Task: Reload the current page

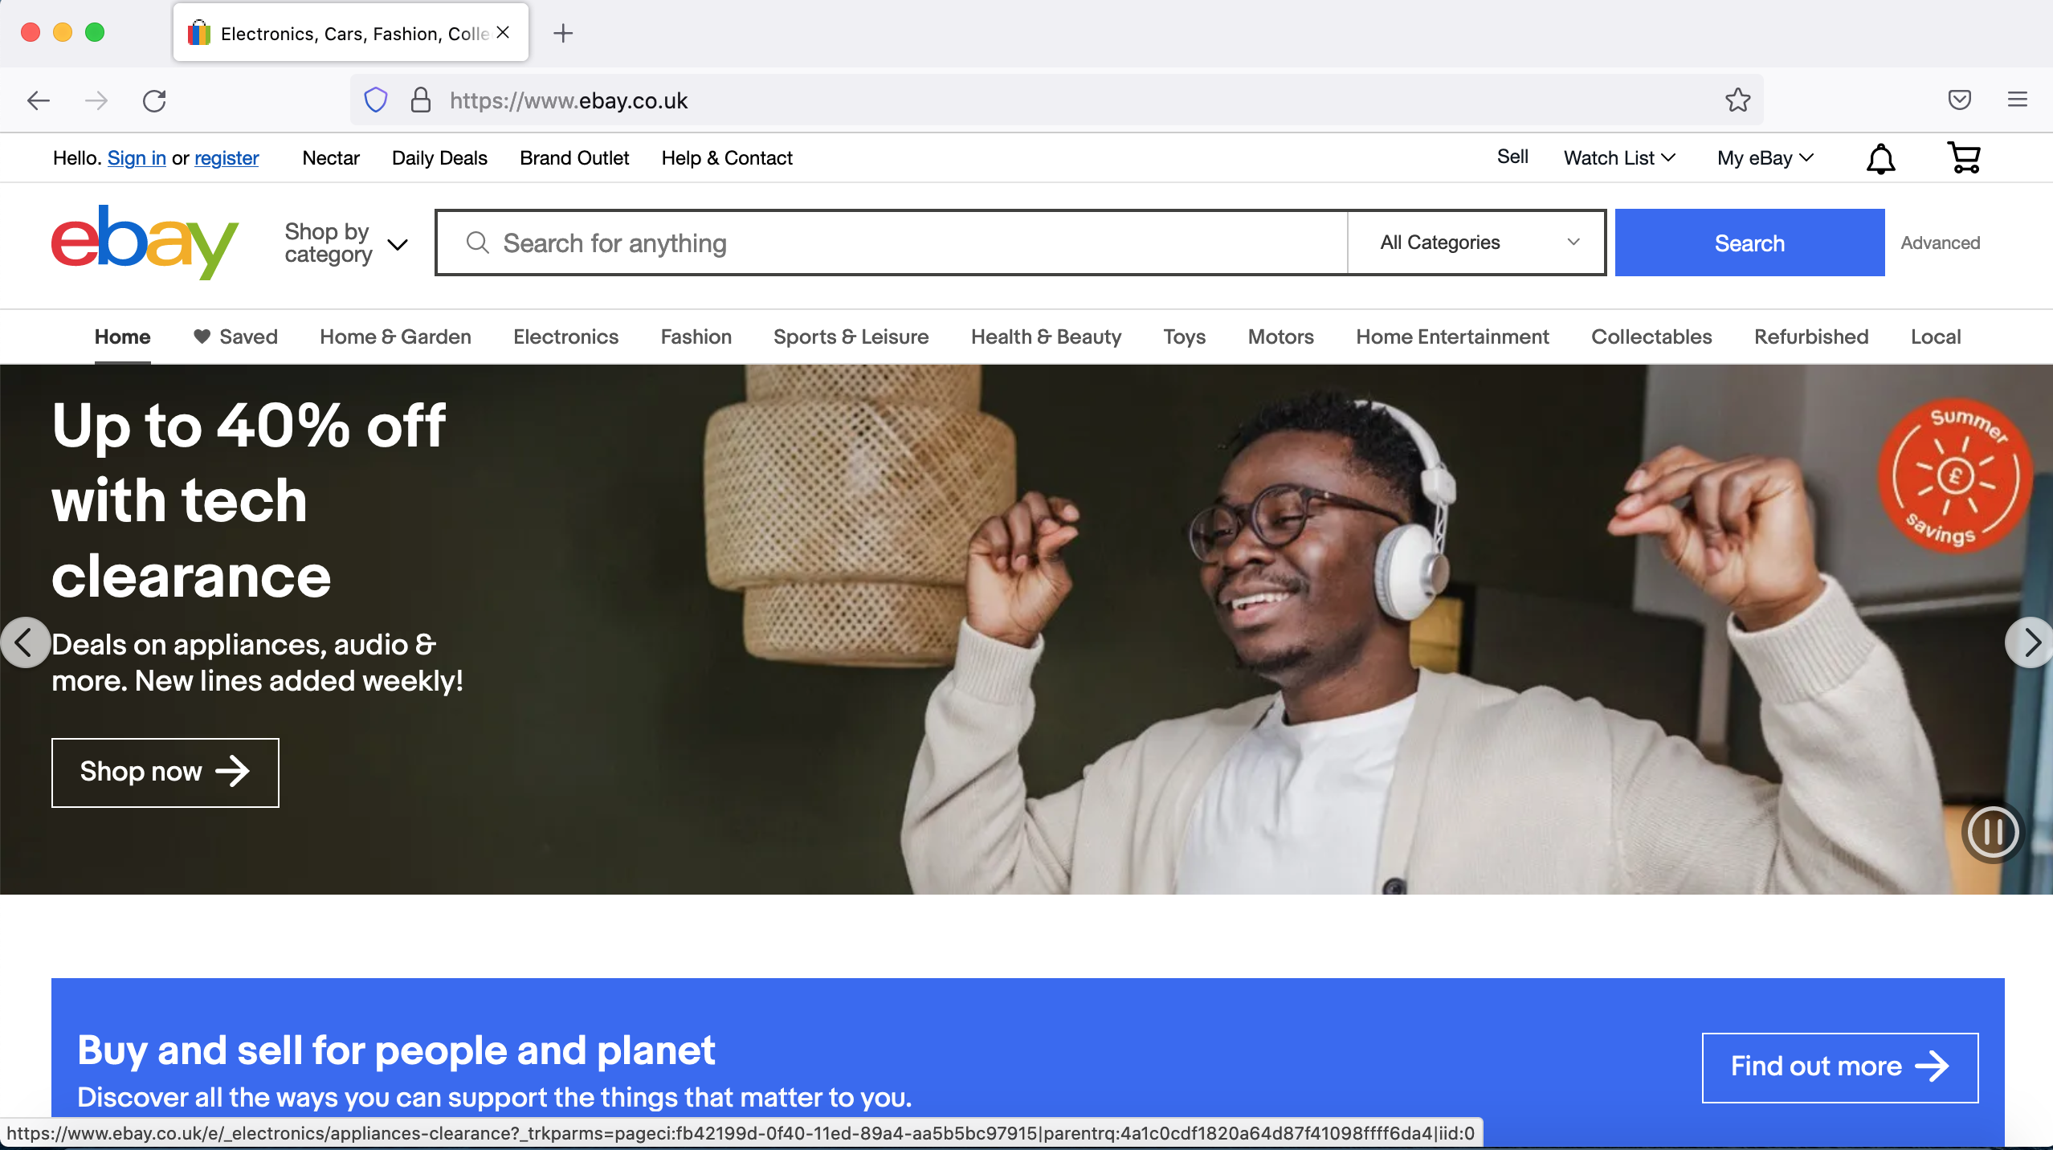Action: point(154,100)
